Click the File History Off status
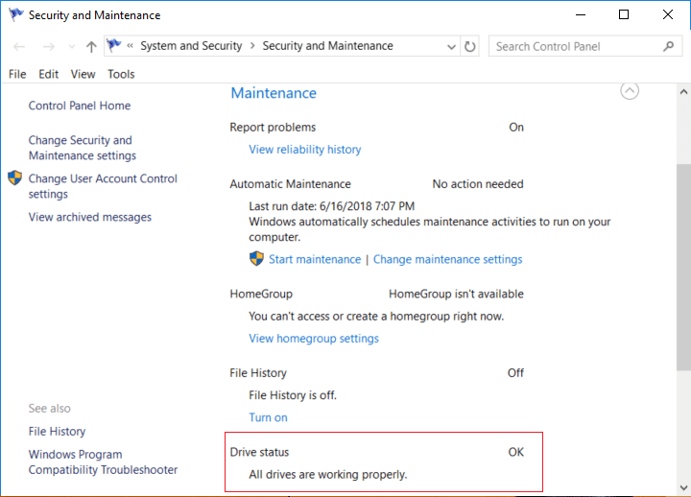691x497 pixels. pos(515,373)
